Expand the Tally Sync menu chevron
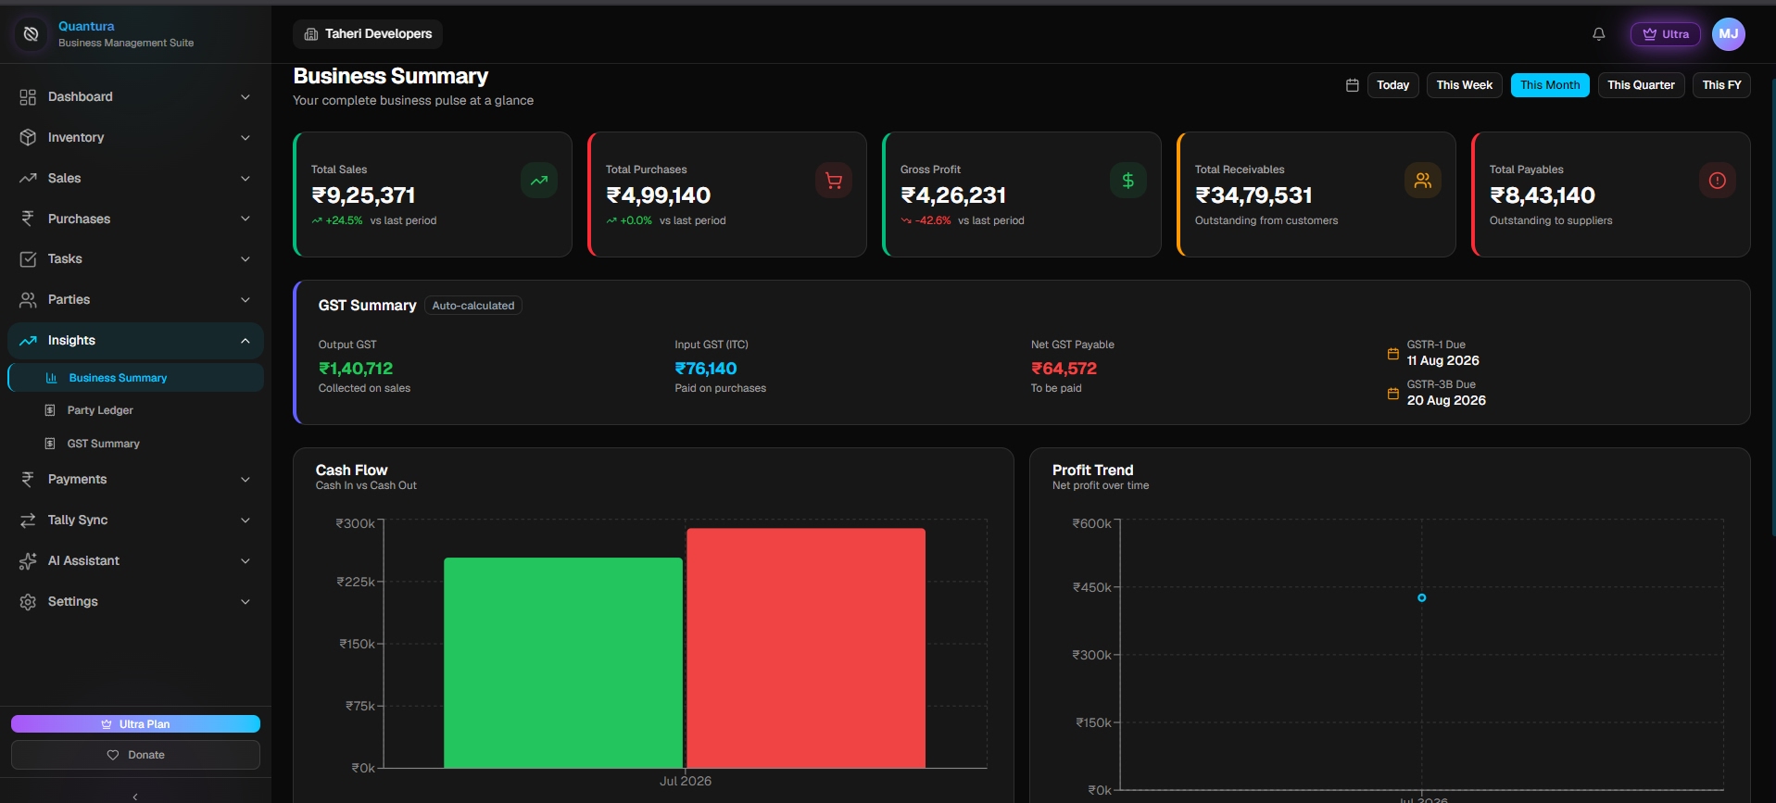This screenshot has height=803, width=1776. pos(246,521)
